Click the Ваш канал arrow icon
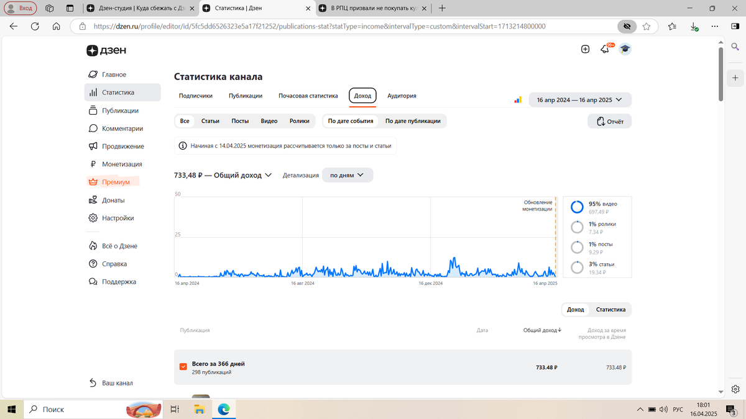The height and width of the screenshot is (419, 746). click(93, 383)
